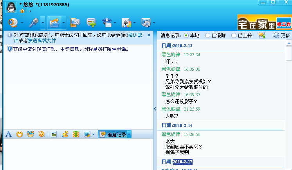The height and width of the screenshot is (170, 292).
Task: Start a voice chat with microphone icon
Action: coord(34,23)
